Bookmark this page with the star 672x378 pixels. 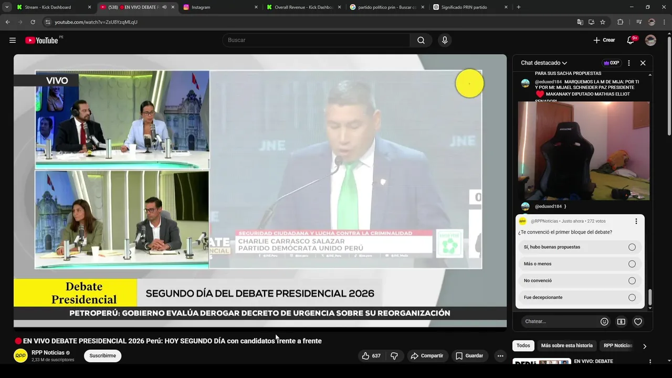click(603, 22)
